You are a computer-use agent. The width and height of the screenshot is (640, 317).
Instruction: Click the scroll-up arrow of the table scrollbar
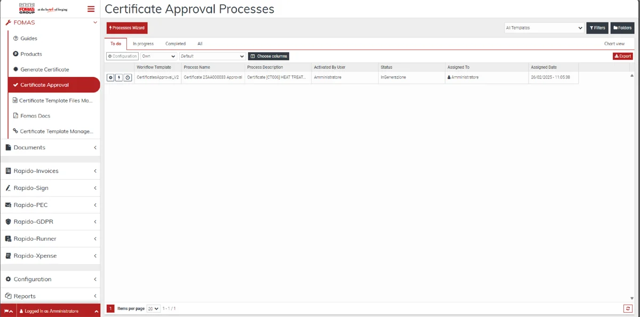(x=632, y=76)
